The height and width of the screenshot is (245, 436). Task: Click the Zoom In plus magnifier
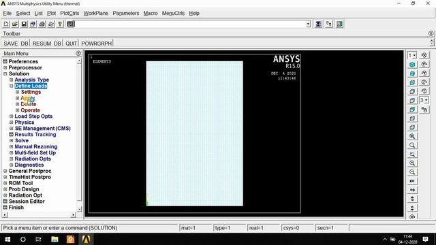412,163
